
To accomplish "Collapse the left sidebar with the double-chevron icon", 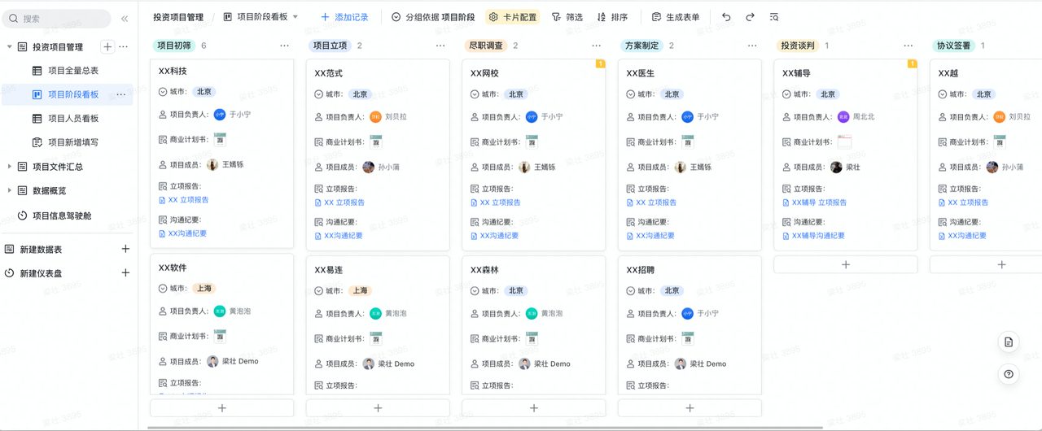I will click(125, 18).
